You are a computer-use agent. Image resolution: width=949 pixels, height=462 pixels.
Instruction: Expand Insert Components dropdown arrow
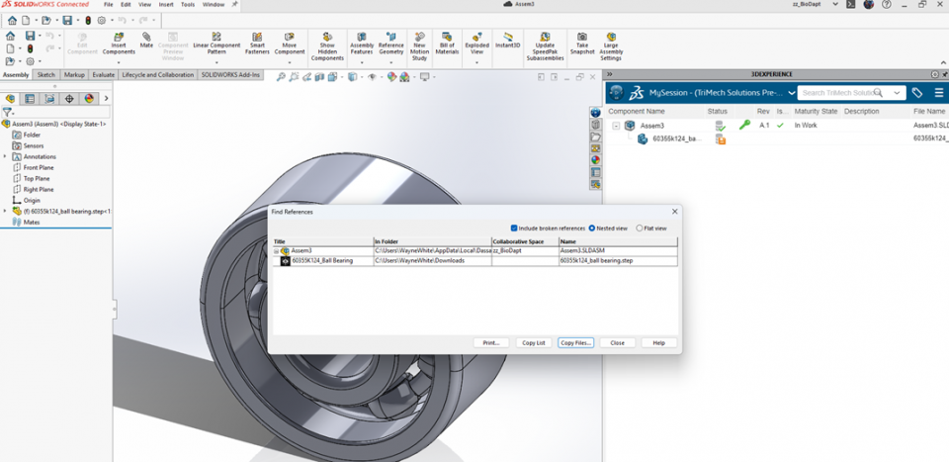point(119,62)
